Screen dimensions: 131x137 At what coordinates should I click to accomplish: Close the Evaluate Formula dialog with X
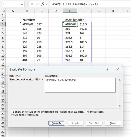117,69
